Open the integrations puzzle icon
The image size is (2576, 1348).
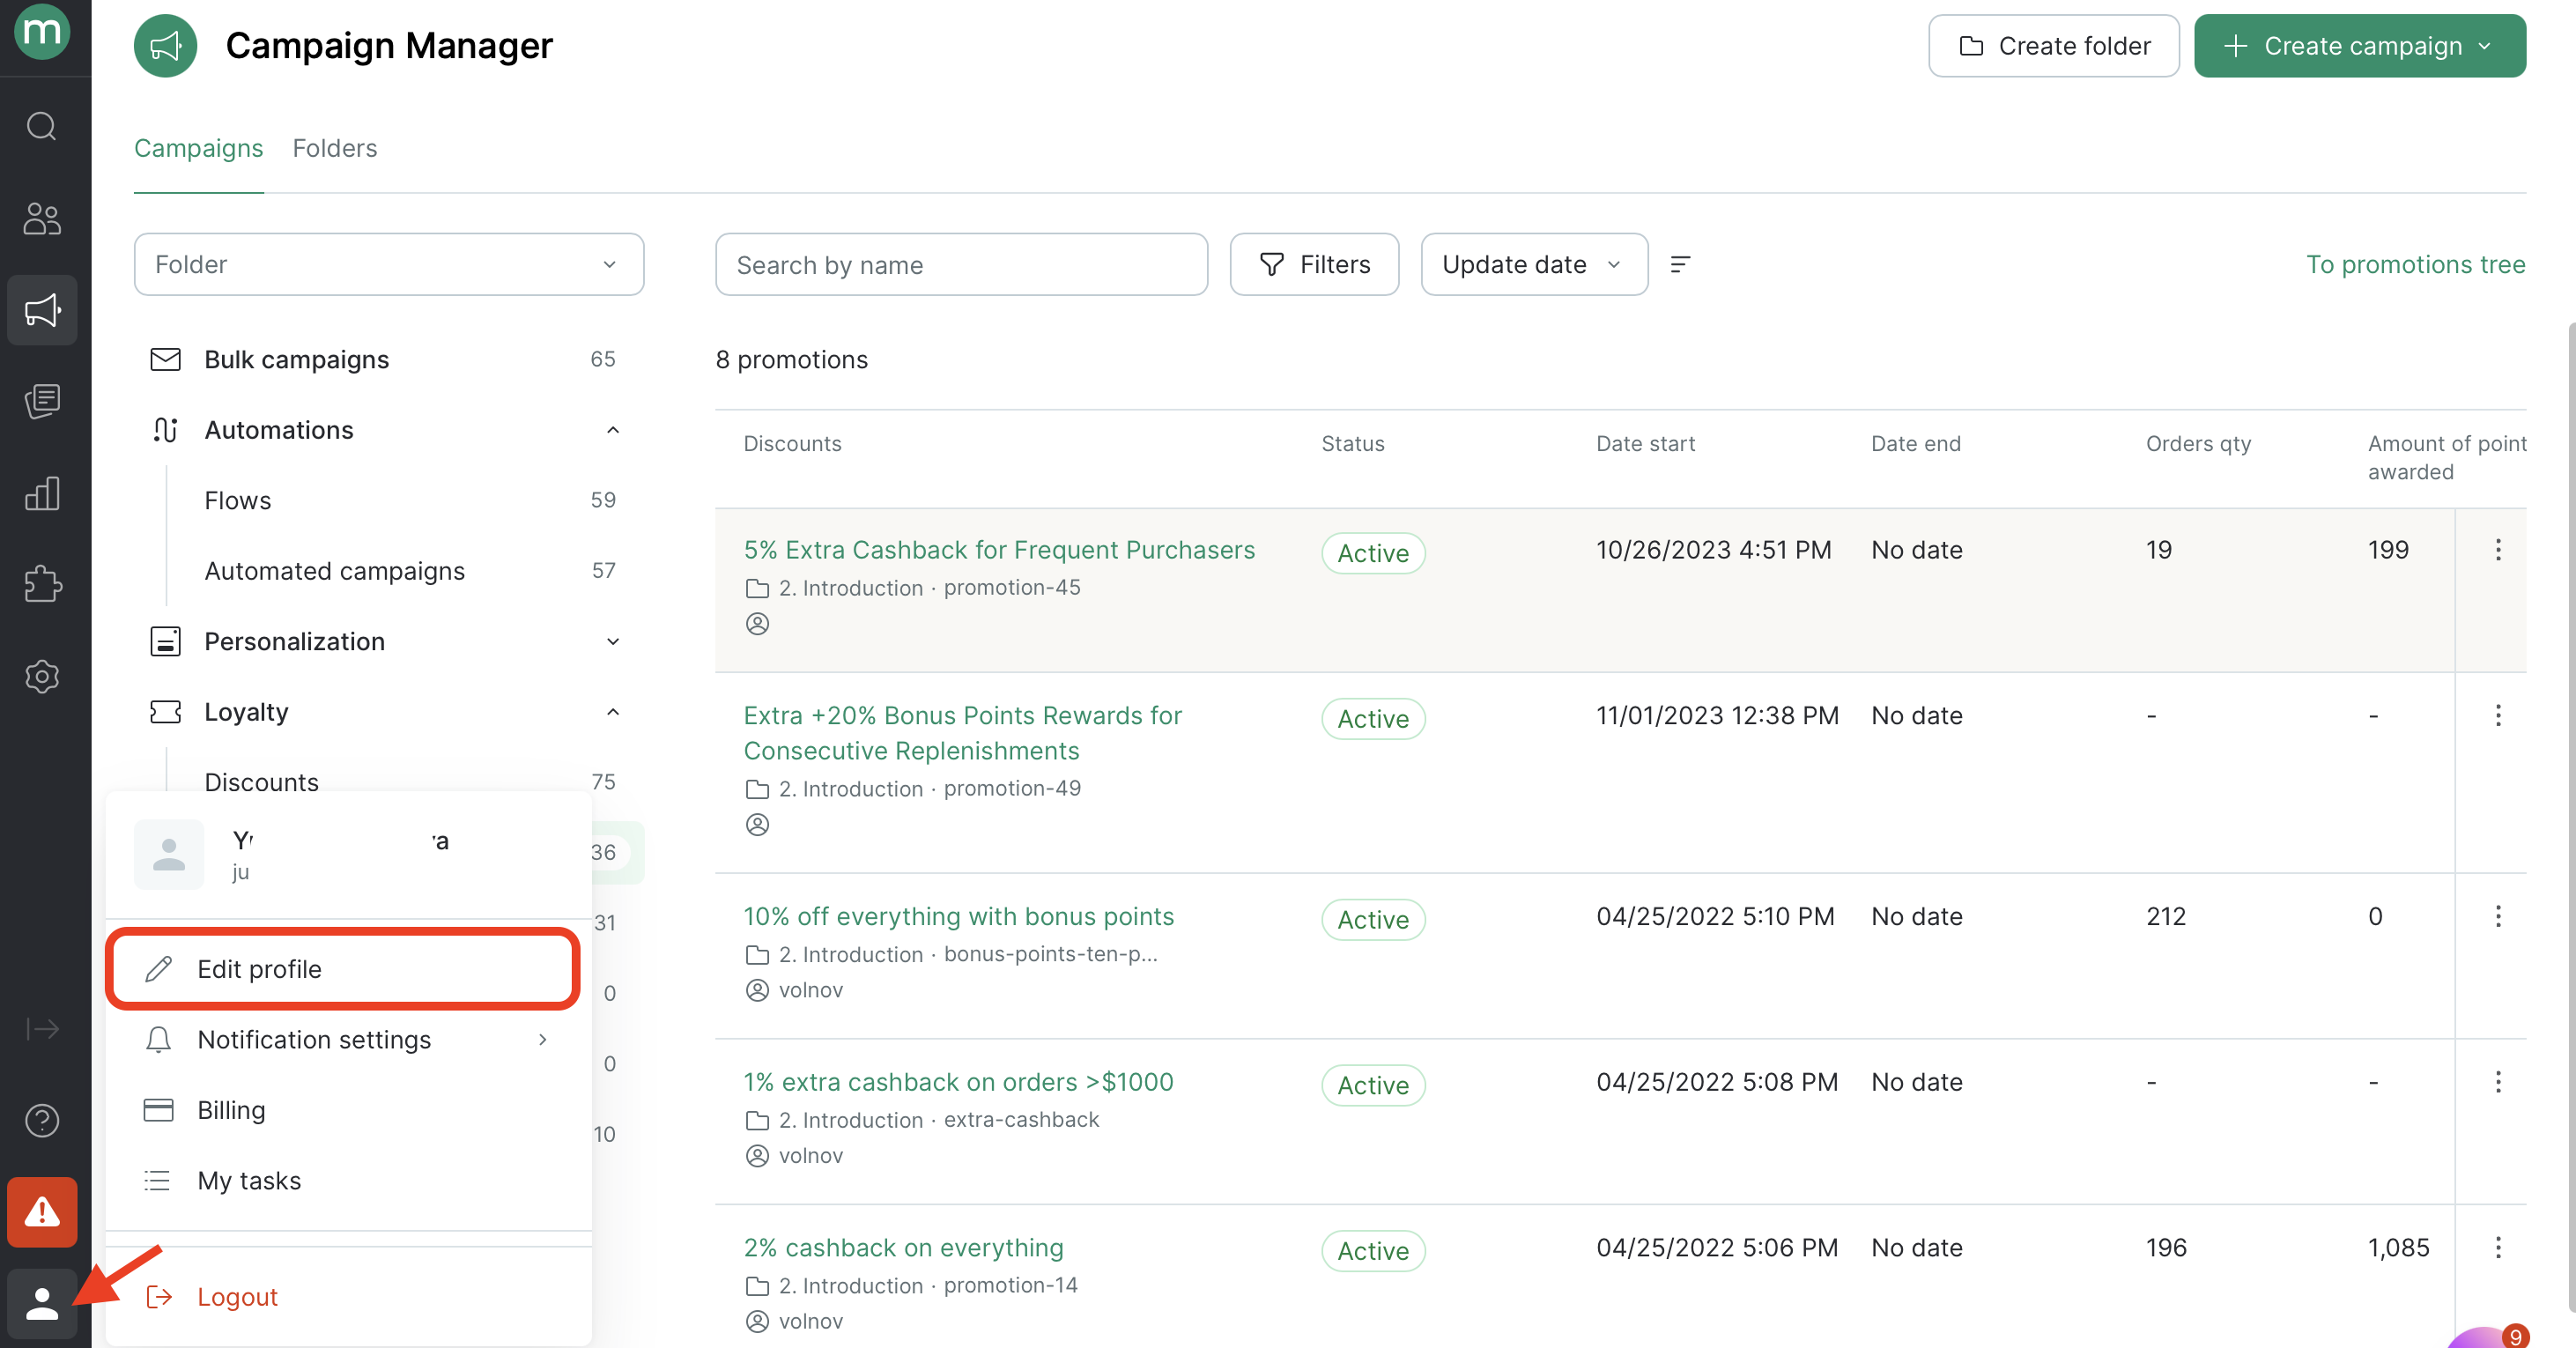(x=42, y=584)
